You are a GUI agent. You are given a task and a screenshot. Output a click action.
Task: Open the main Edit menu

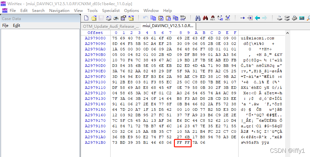[x=24, y=10]
